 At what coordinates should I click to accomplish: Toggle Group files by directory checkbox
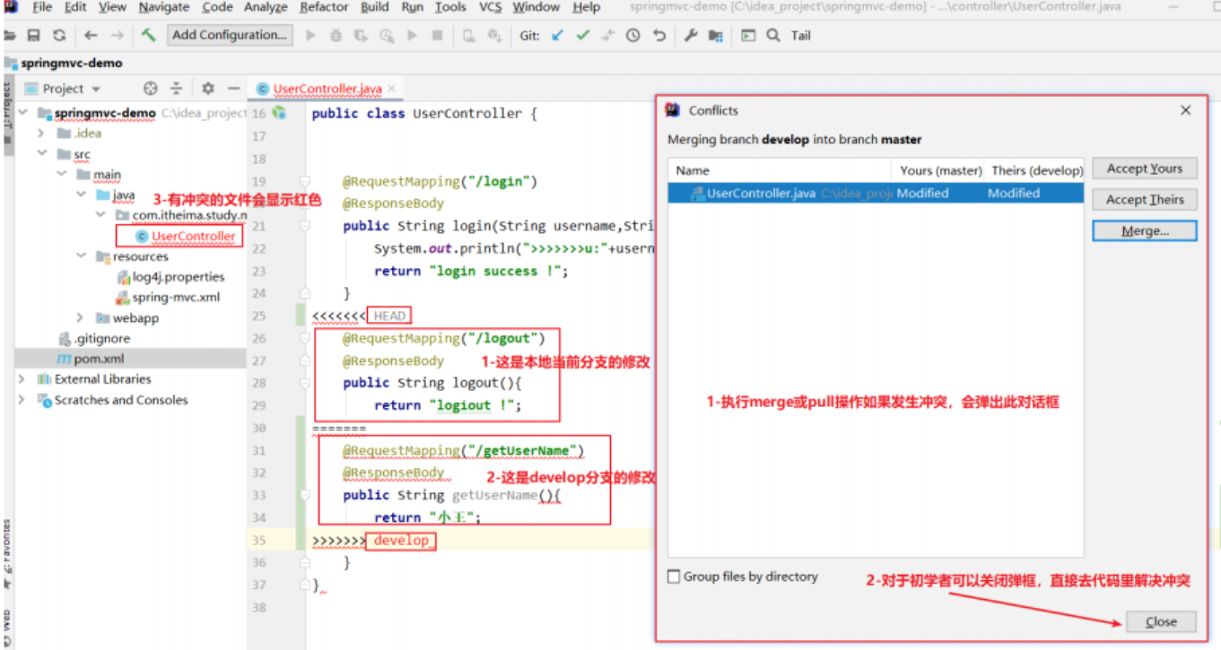tap(674, 576)
